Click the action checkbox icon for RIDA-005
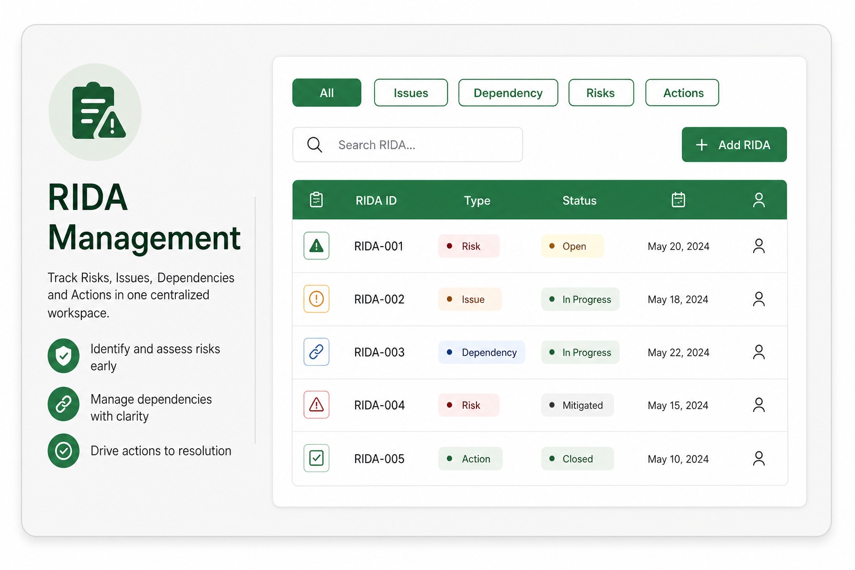This screenshot has height=570, width=855. coord(316,458)
